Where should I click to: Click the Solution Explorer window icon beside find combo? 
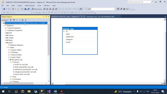[118, 9]
